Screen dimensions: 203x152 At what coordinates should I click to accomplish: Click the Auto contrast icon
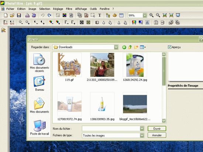coord(12,23)
